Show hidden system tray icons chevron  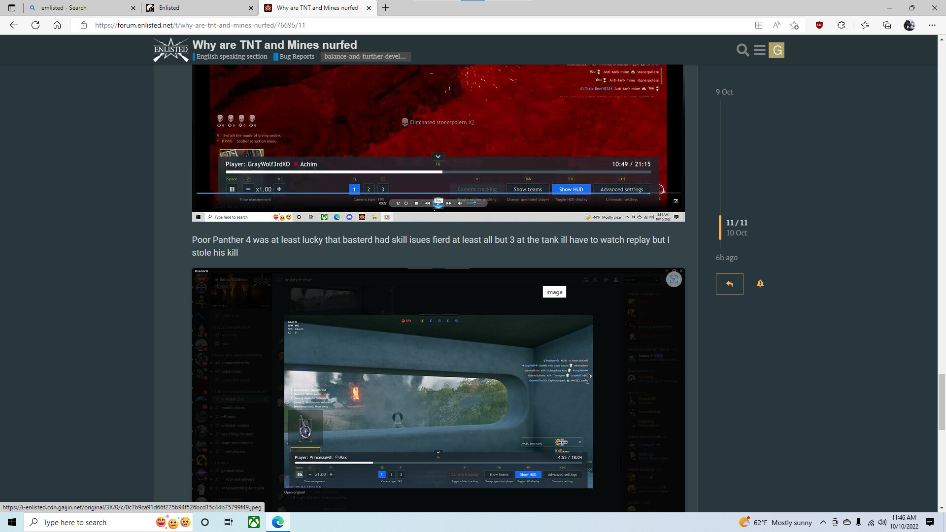coord(823,522)
